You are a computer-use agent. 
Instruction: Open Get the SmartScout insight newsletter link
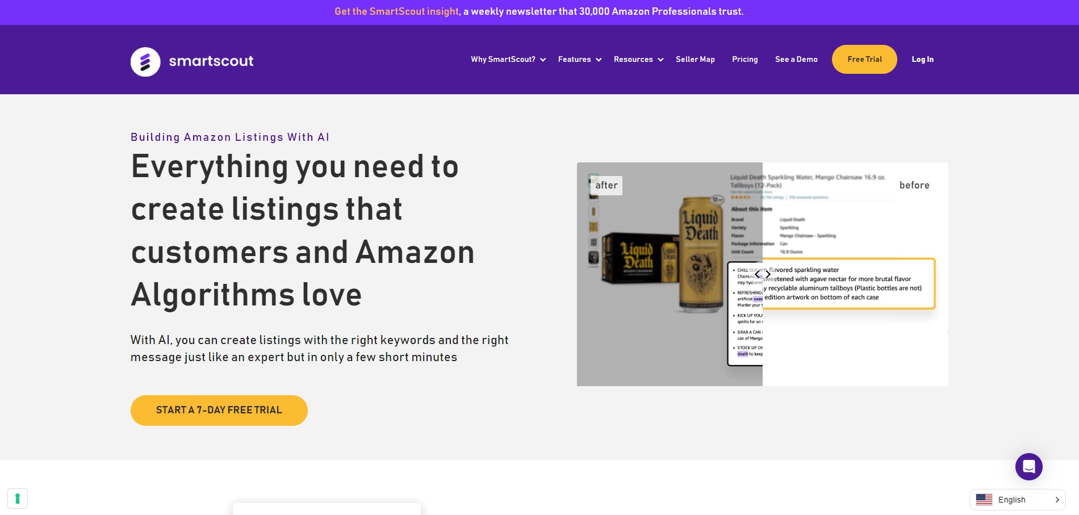396,11
